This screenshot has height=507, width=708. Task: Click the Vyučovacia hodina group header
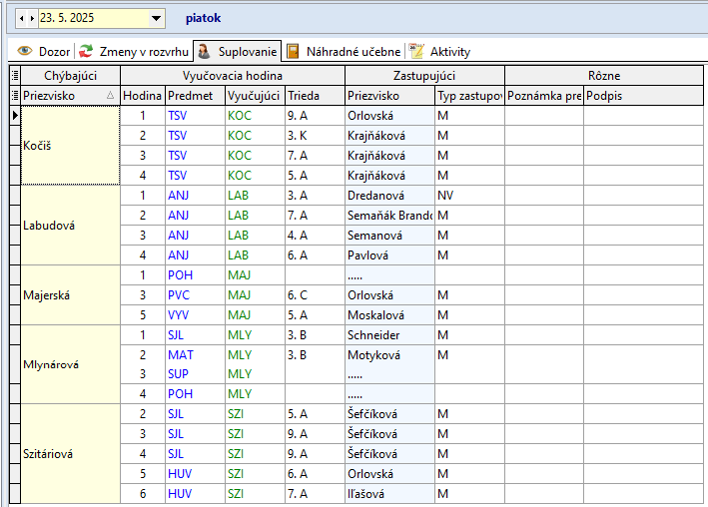pos(233,76)
